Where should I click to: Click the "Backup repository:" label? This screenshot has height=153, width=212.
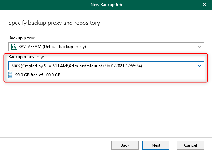click(x=26, y=57)
